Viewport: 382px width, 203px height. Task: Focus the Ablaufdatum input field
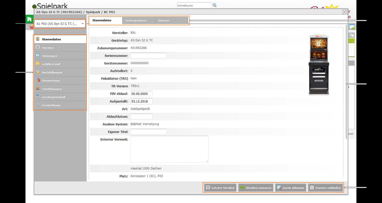(142, 117)
